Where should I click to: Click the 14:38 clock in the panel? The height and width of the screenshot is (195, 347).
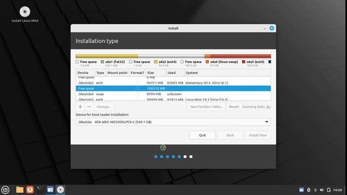(337, 190)
